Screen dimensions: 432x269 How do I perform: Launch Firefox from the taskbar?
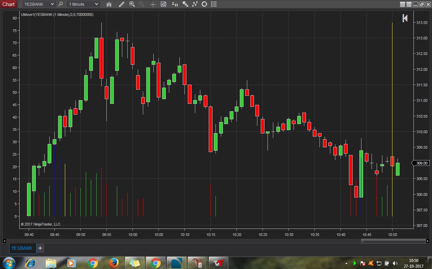114,263
